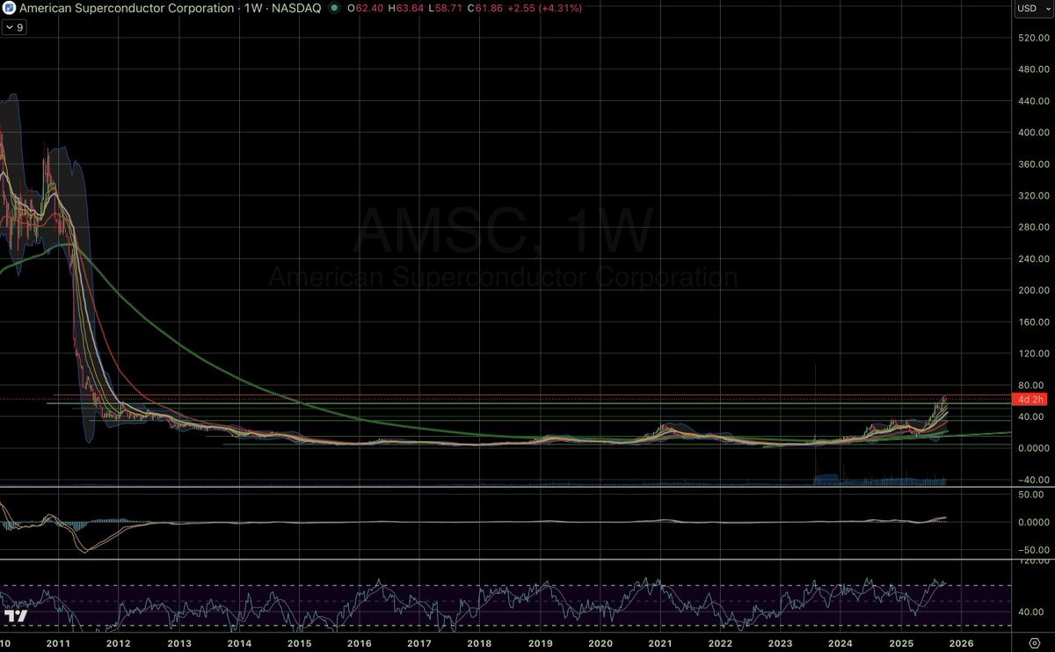Click the 2014 year label on time axis
1055x652 pixels.
pos(239,644)
